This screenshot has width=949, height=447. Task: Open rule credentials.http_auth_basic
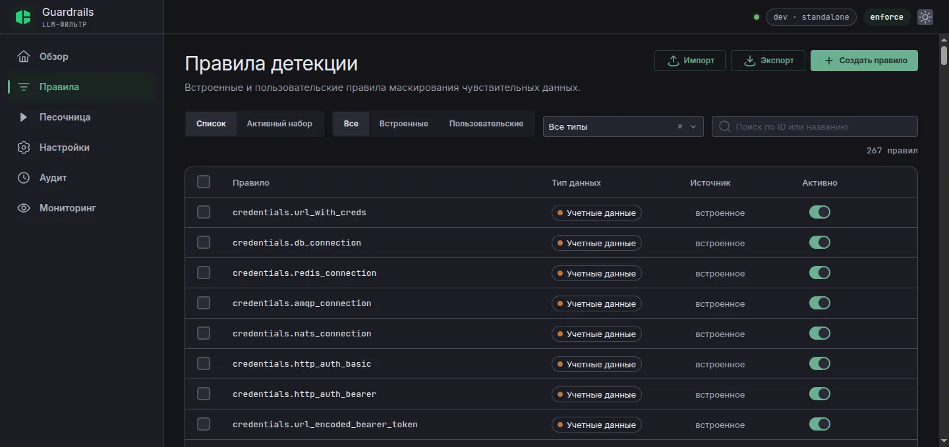[x=302, y=364]
